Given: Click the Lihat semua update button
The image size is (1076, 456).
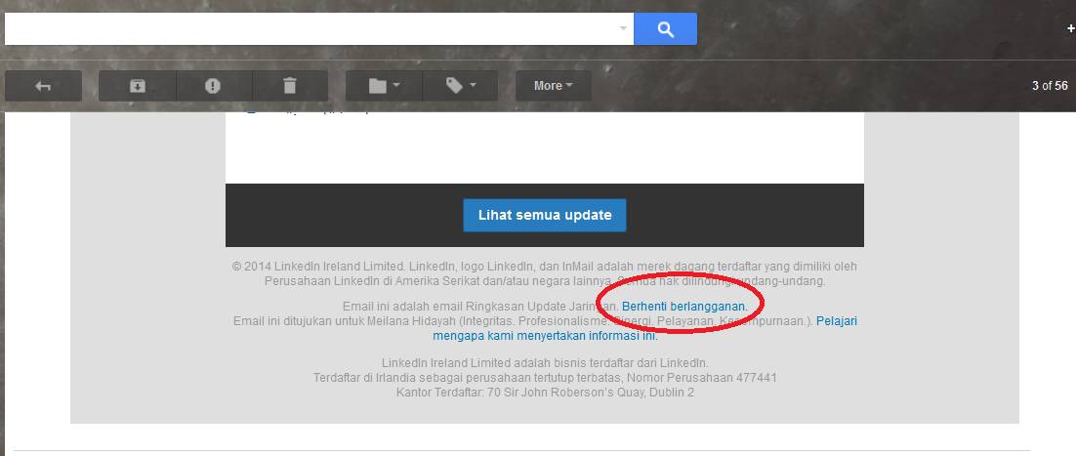Looking at the screenshot, I should (545, 215).
